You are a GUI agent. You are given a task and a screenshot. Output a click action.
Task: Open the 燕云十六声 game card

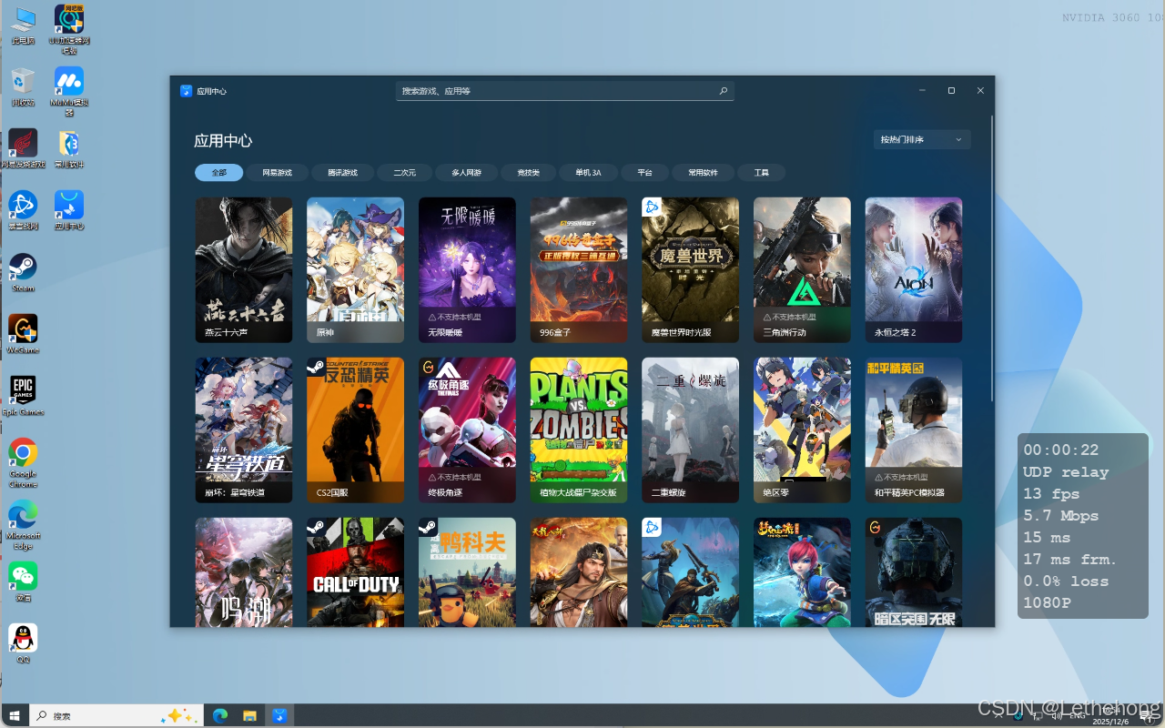(244, 269)
